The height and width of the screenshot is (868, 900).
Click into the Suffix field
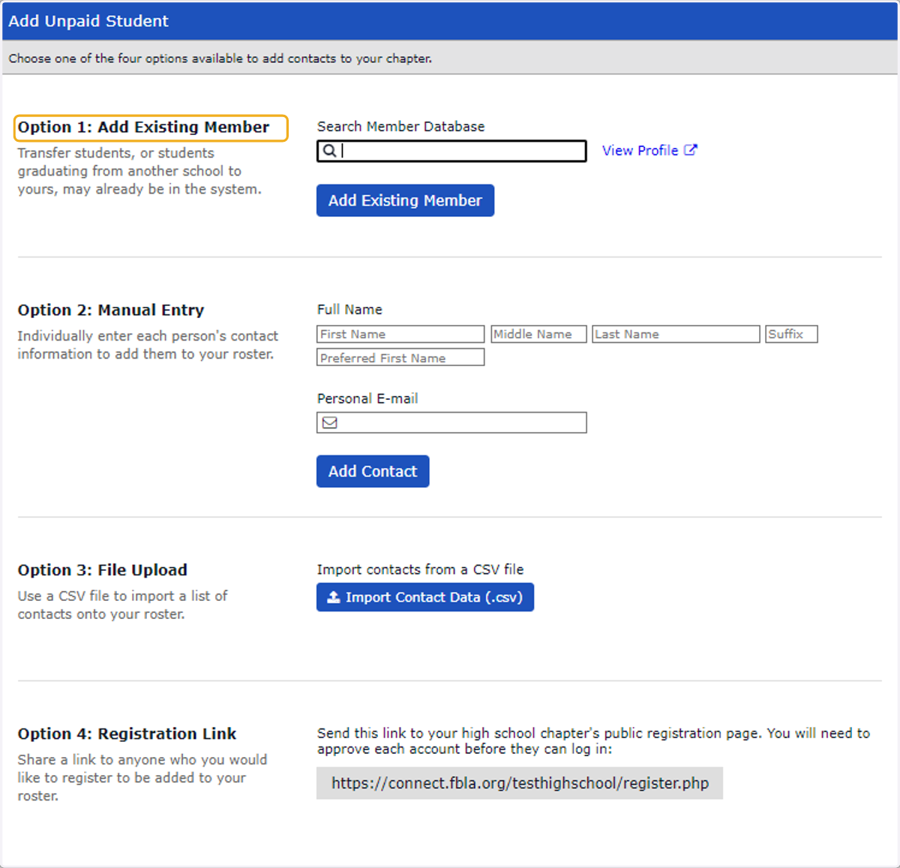[x=791, y=334]
